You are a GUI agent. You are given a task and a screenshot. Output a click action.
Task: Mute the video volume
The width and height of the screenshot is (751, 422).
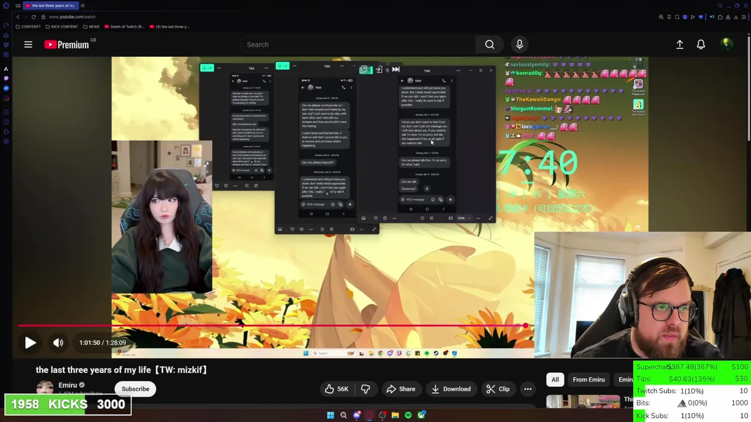58,343
